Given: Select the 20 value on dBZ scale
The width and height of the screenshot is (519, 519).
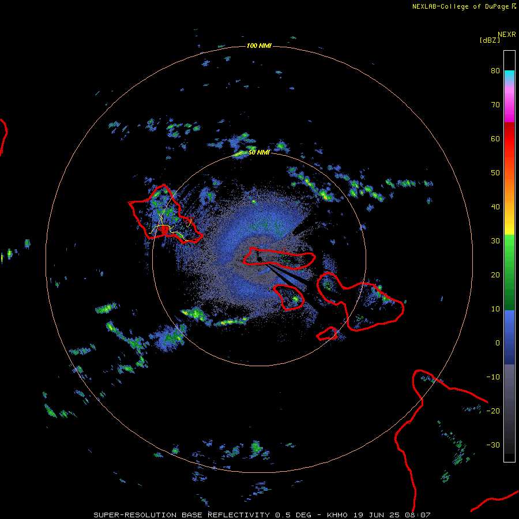Looking at the screenshot, I should (x=495, y=274).
